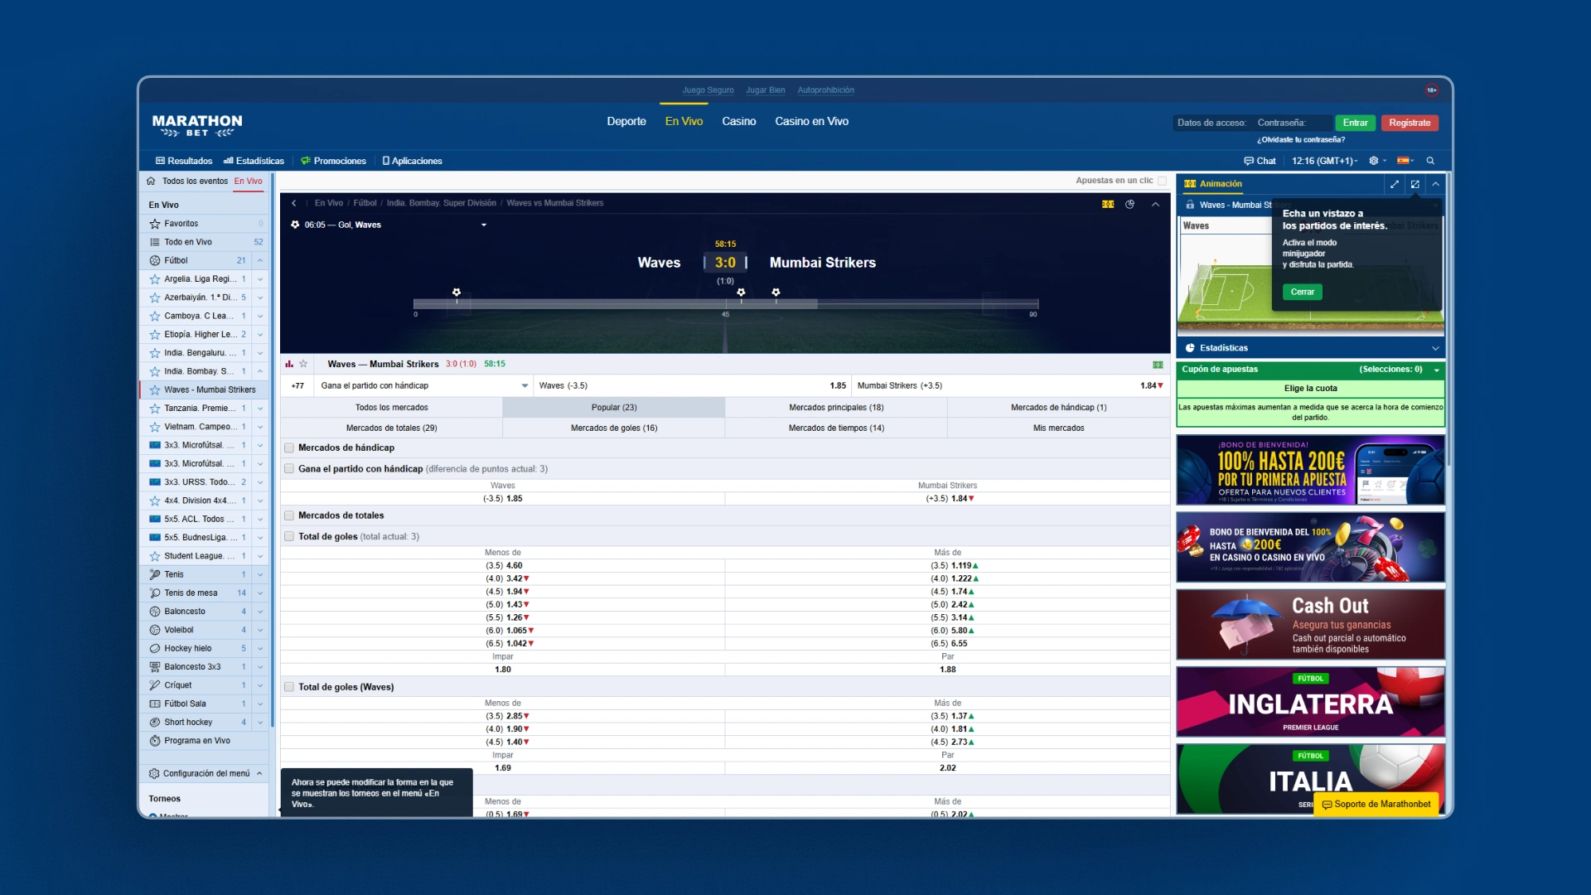Click the lock icon beside Waves - Mumbai Strikers
The width and height of the screenshot is (1591, 895).
coord(1190,205)
